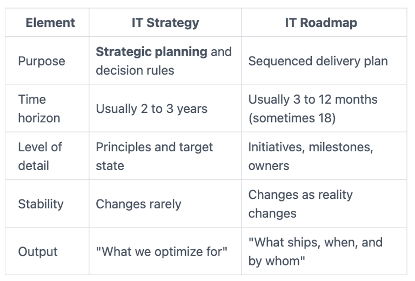Image resolution: width=415 pixels, height=281 pixels.
Task: Click the bold 'Strategic planning' link
Action: (x=151, y=52)
